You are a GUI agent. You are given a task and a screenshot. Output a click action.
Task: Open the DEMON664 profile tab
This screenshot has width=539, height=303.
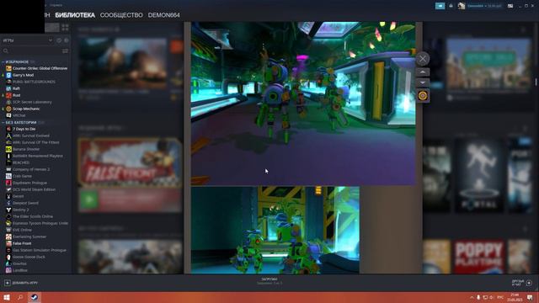[x=163, y=15]
